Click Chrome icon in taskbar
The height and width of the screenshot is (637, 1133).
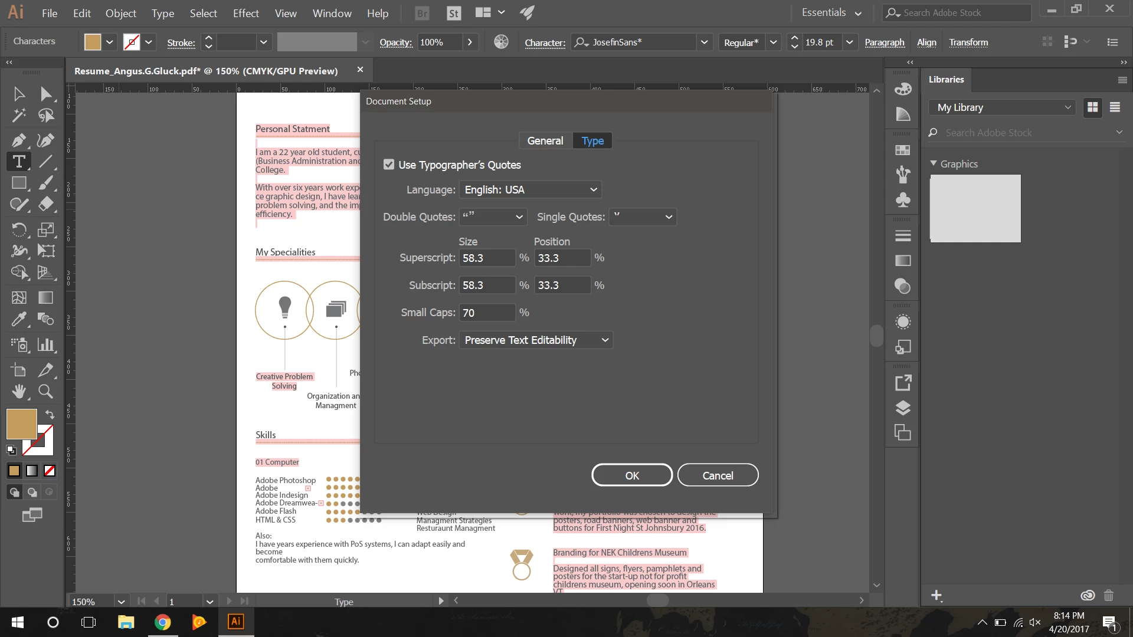point(162,622)
